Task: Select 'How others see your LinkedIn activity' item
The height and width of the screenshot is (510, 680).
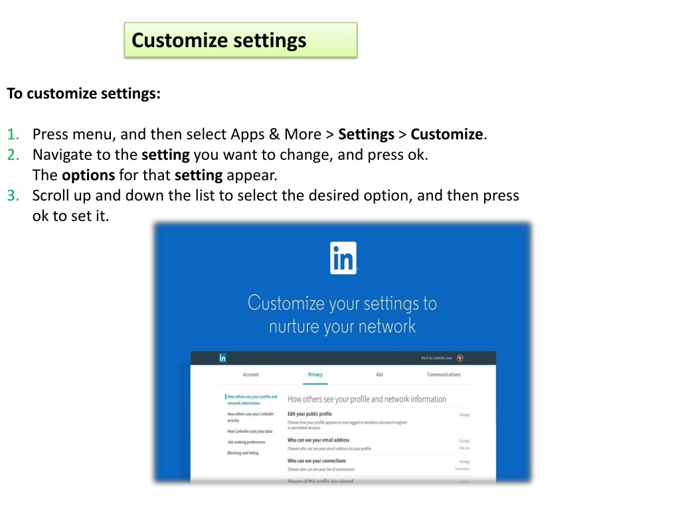Action: [x=250, y=417]
